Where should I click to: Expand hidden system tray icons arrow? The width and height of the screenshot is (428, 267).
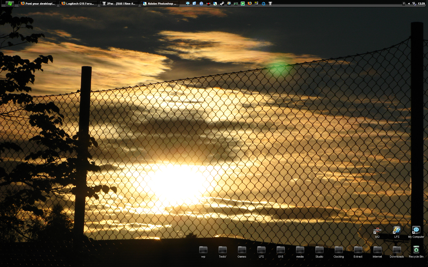pos(409,4)
